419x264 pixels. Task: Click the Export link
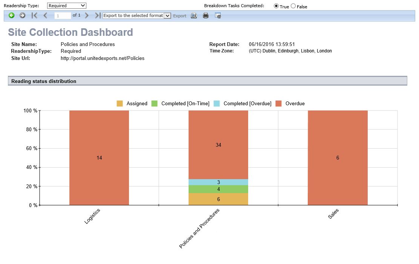pyautogui.click(x=180, y=16)
